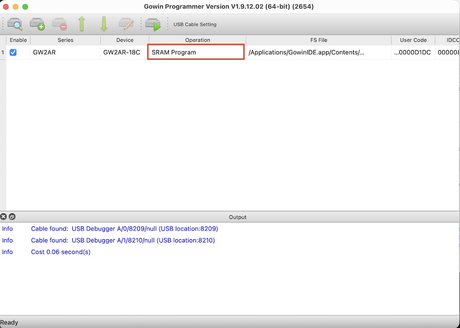The image size is (460, 328).
Task: Click the USB Cable Setting button
Action: (195, 24)
